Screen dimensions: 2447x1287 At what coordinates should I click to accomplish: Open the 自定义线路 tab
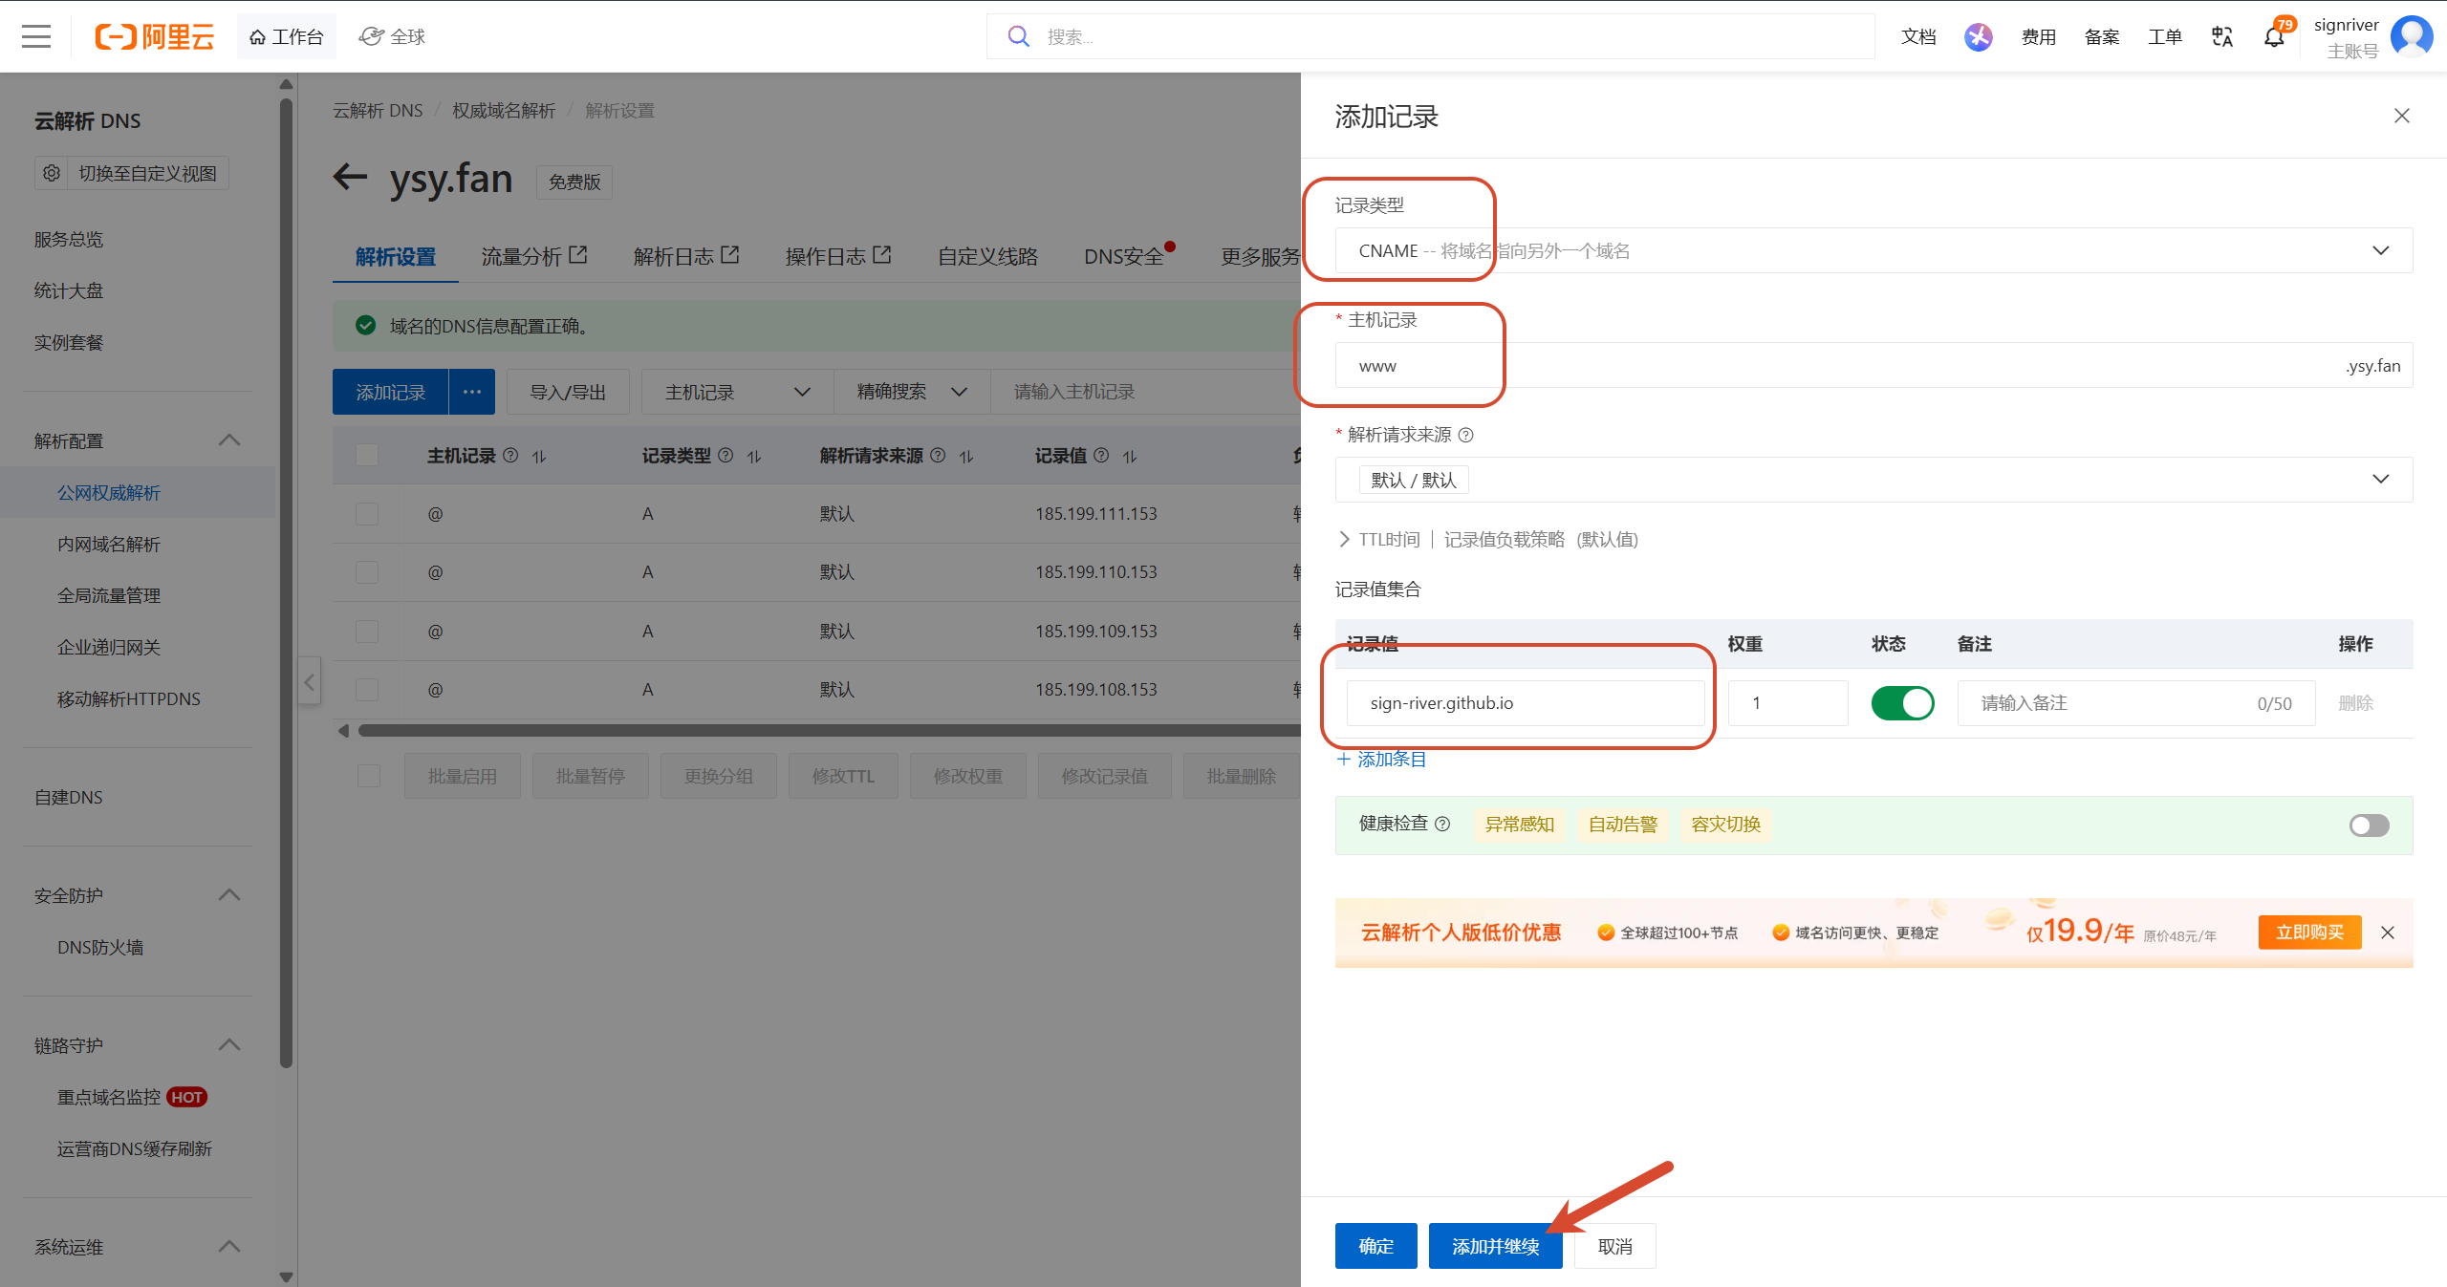987,256
